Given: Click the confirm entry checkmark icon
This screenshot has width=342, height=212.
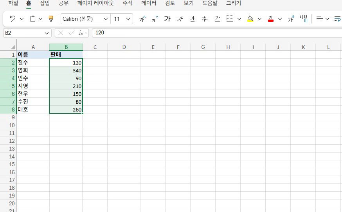Looking at the screenshot, I should click(x=71, y=33).
